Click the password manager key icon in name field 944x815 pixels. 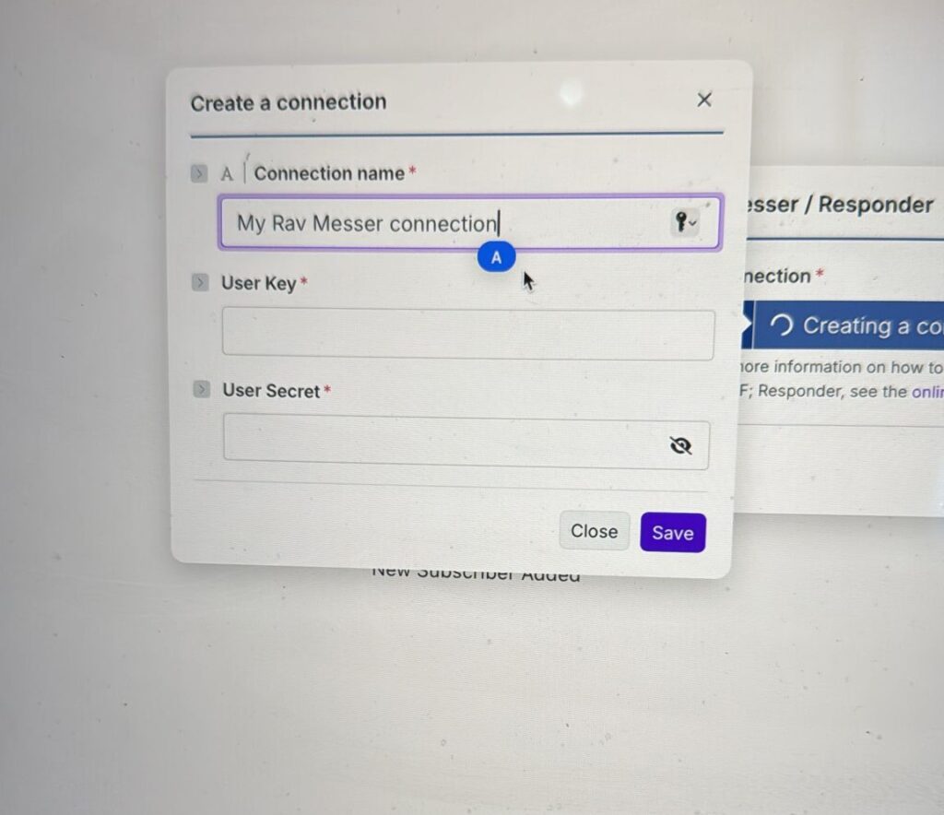(685, 223)
